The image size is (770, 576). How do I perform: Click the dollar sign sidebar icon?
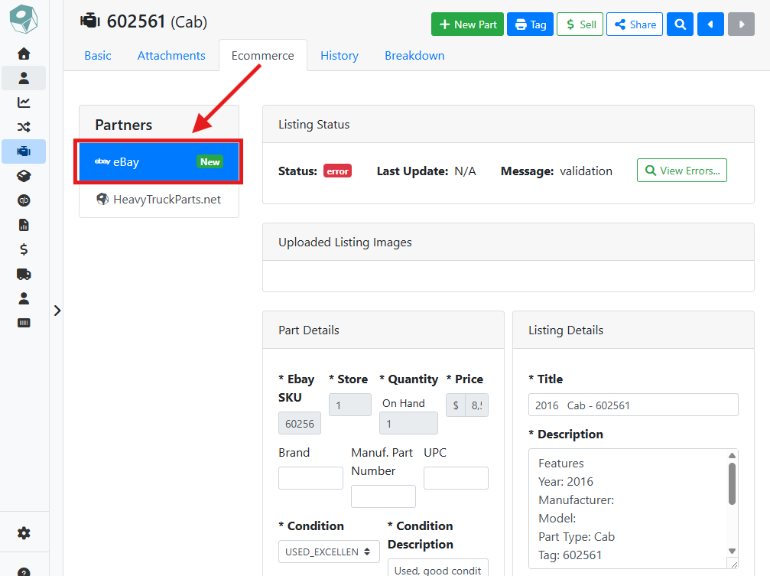[x=24, y=249]
